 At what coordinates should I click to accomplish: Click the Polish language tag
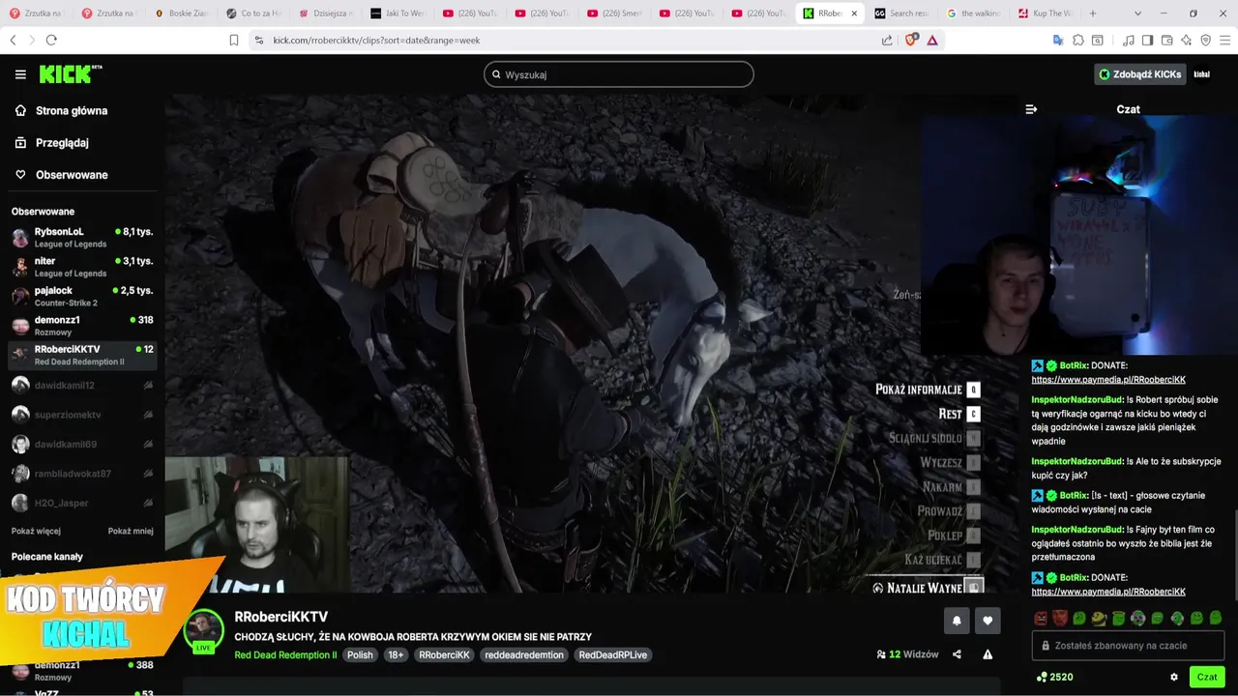[360, 654]
